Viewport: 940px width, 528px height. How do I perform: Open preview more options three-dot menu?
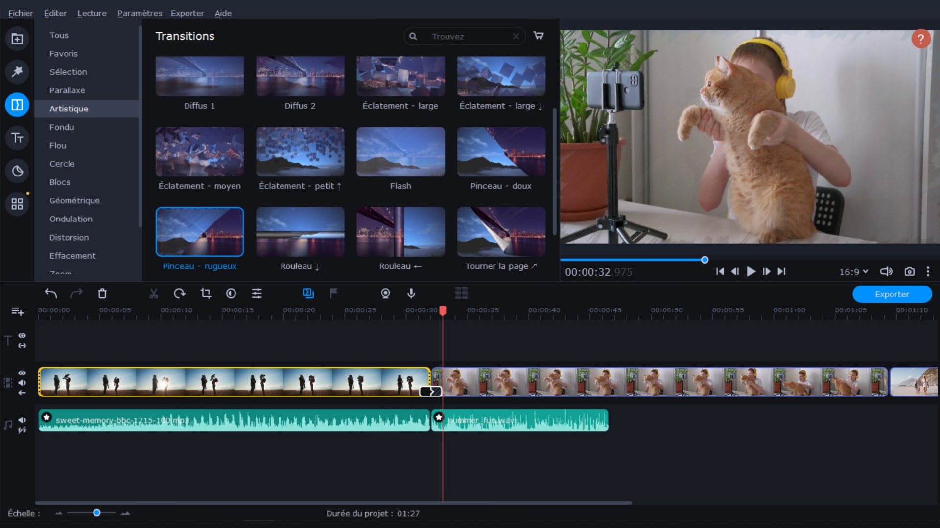coord(928,272)
